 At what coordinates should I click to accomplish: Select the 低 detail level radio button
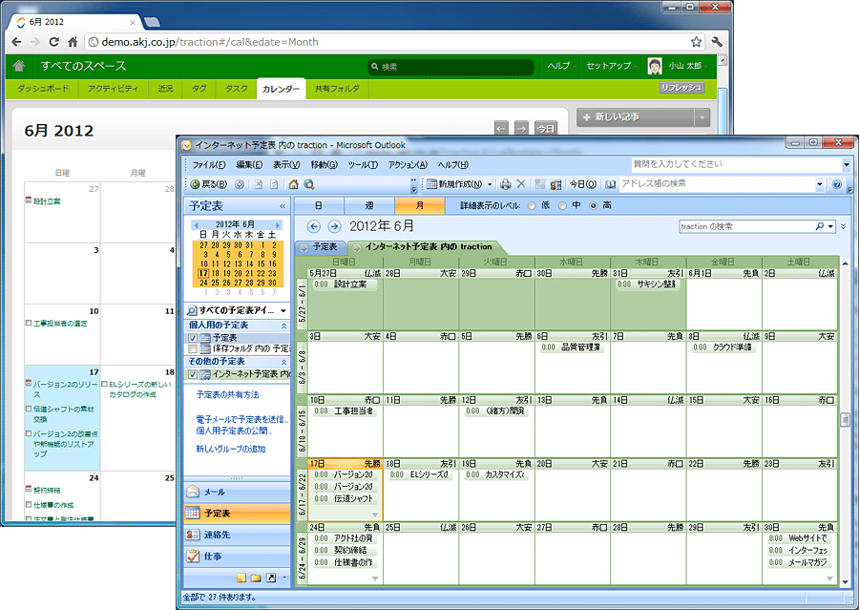(532, 206)
